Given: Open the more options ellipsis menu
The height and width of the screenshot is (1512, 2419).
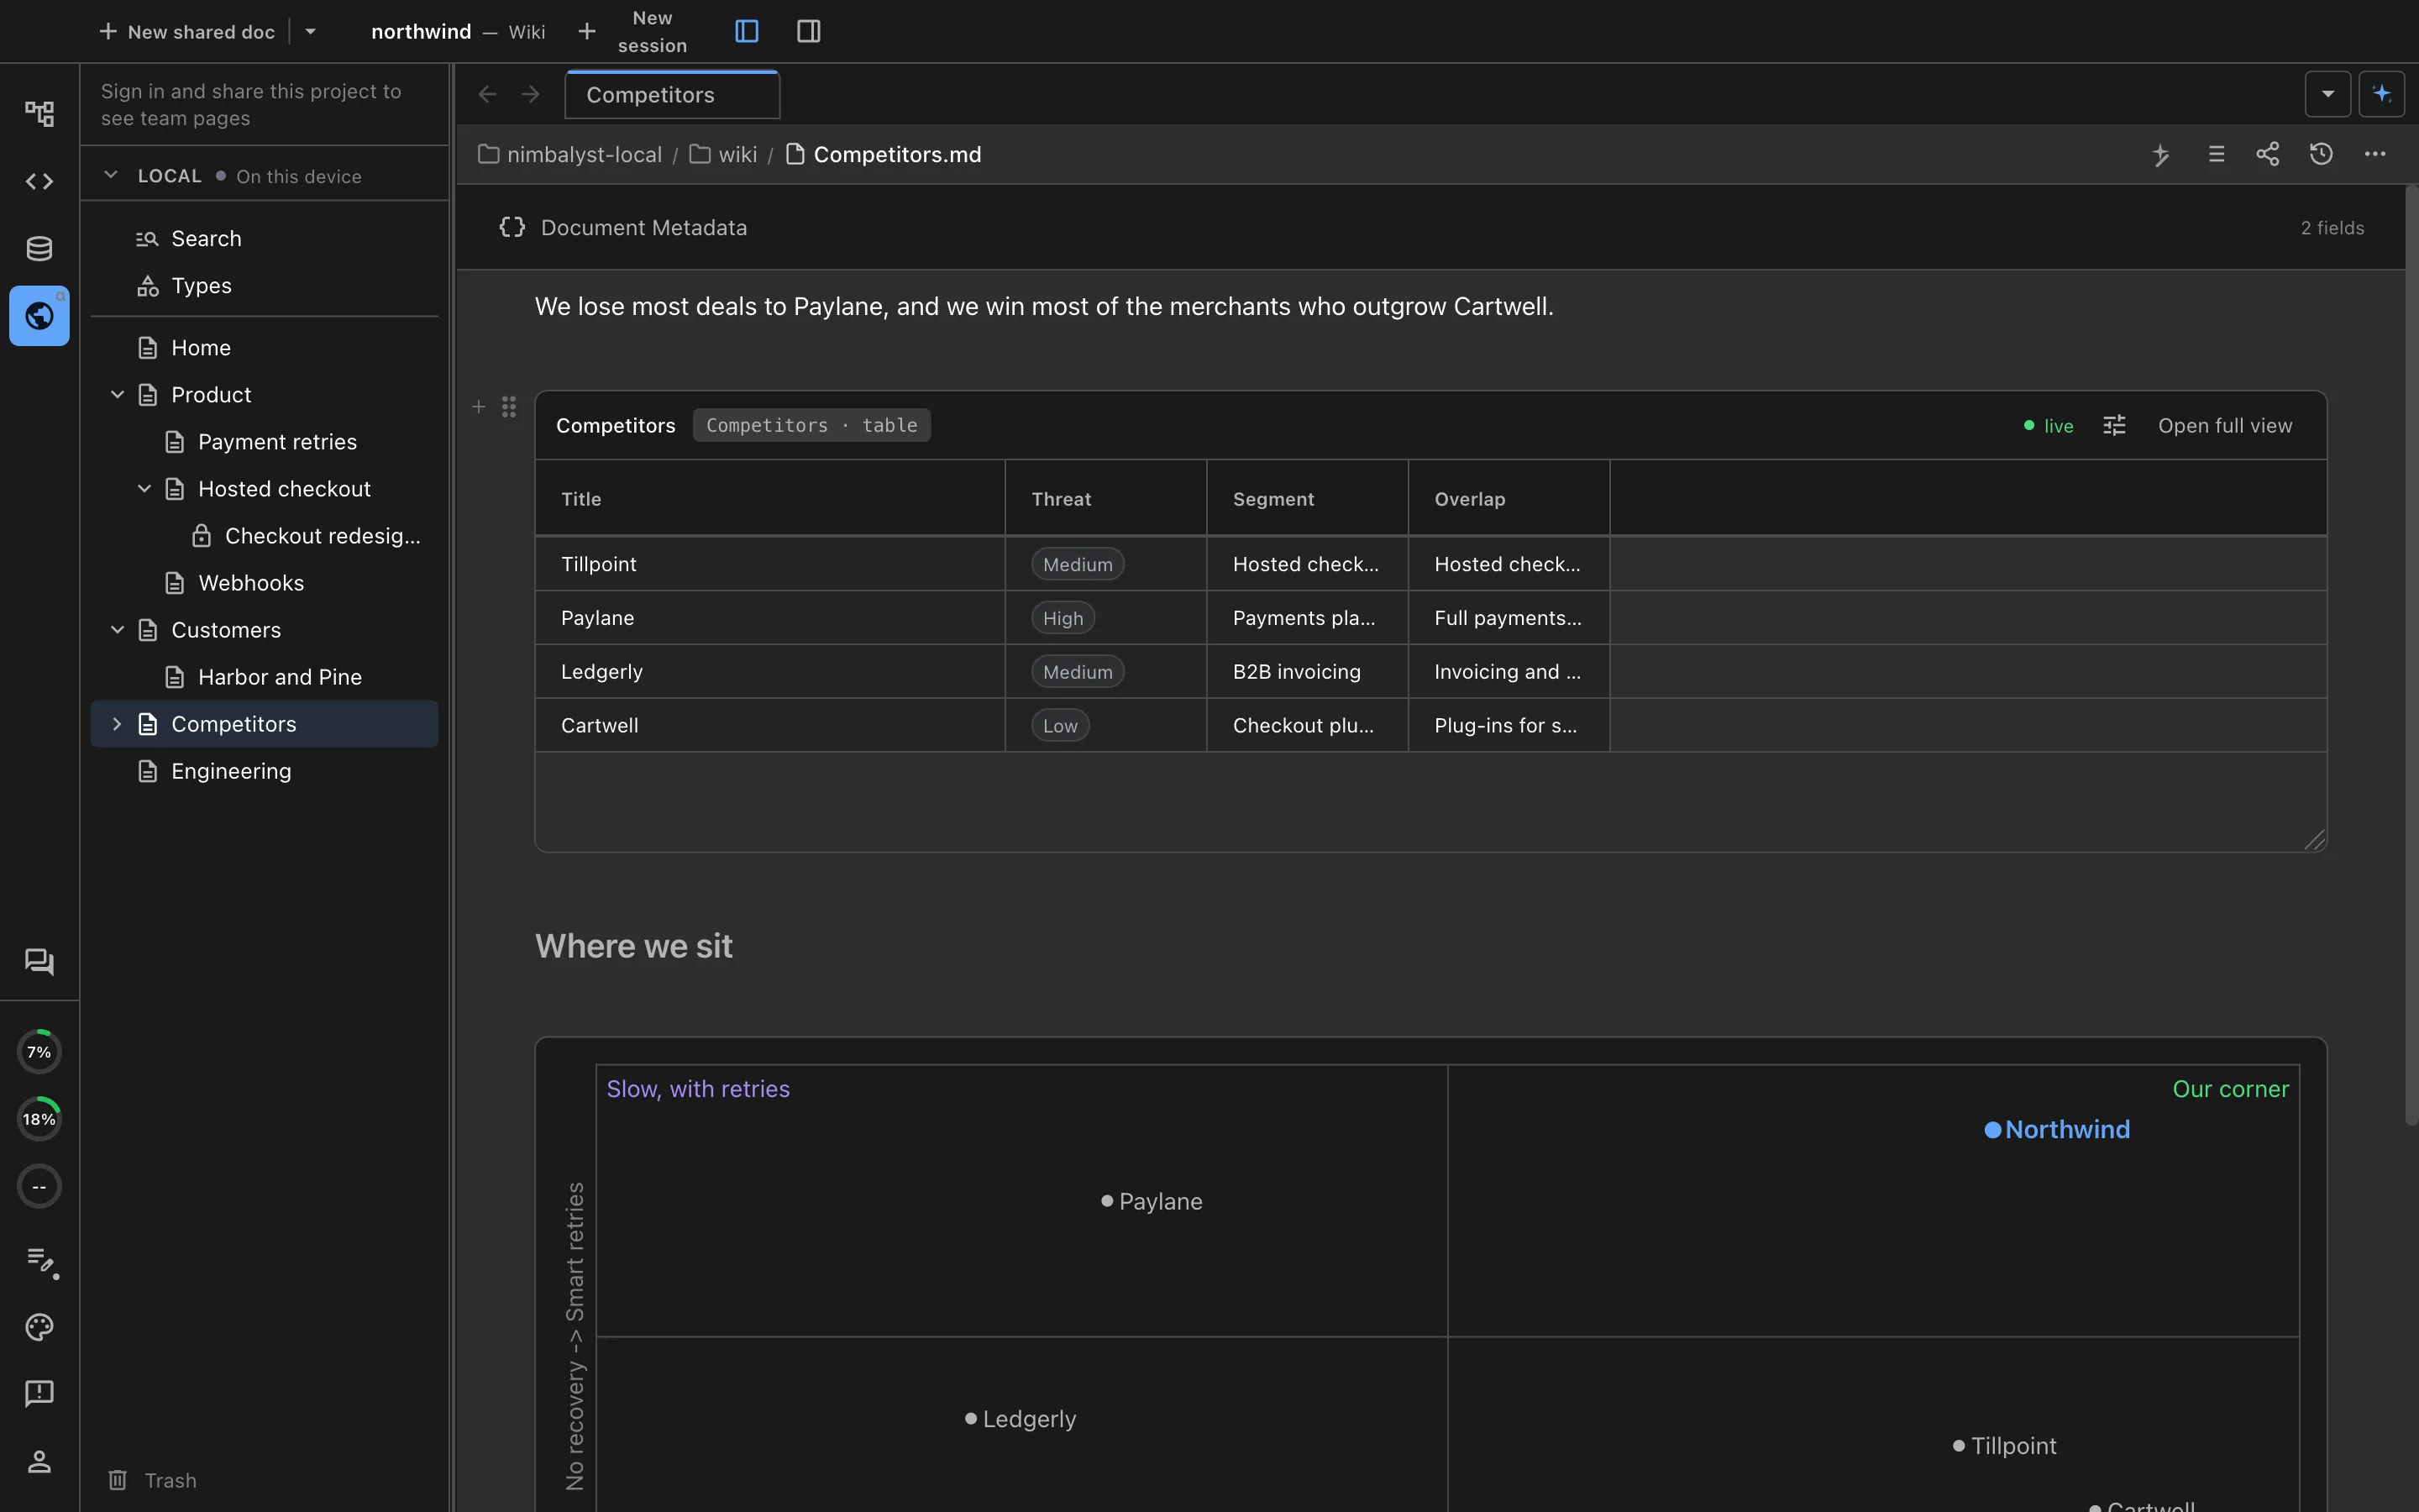Looking at the screenshot, I should pos(2375,154).
